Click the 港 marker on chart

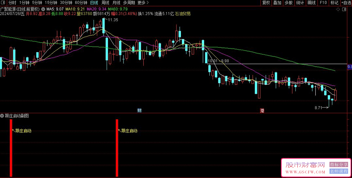[x=262, y=110]
